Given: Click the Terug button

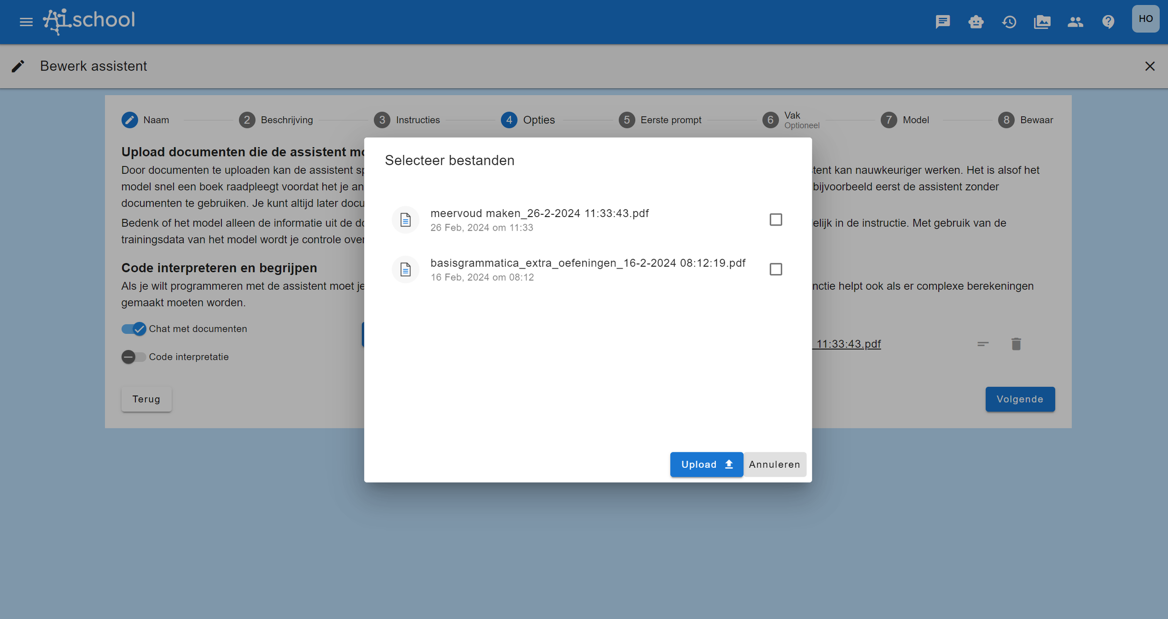Looking at the screenshot, I should (x=146, y=399).
